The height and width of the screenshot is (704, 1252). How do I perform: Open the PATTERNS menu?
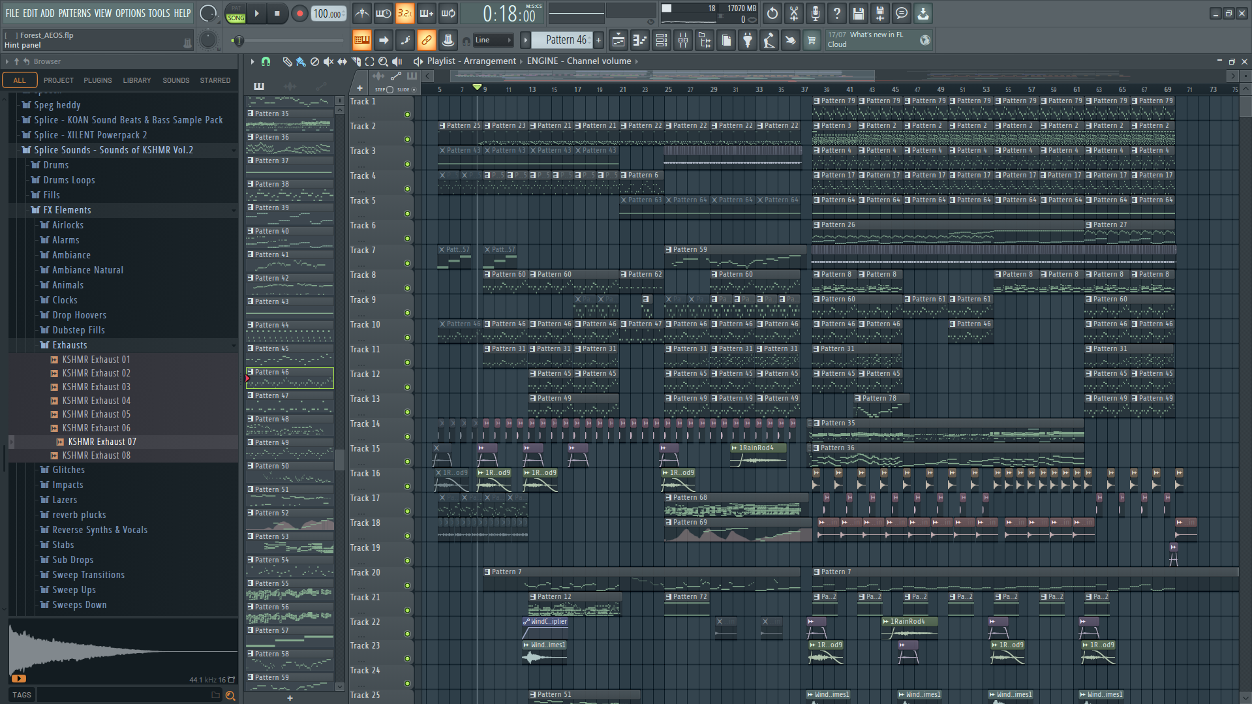pyautogui.click(x=75, y=13)
